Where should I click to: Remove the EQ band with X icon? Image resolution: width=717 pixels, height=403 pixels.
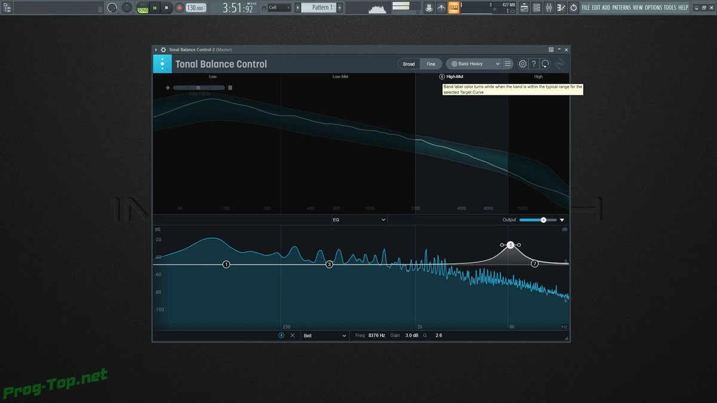(x=293, y=336)
